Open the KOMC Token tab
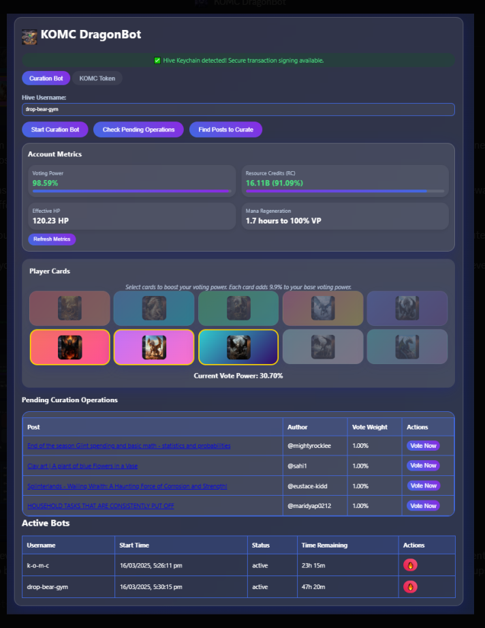 coord(97,78)
